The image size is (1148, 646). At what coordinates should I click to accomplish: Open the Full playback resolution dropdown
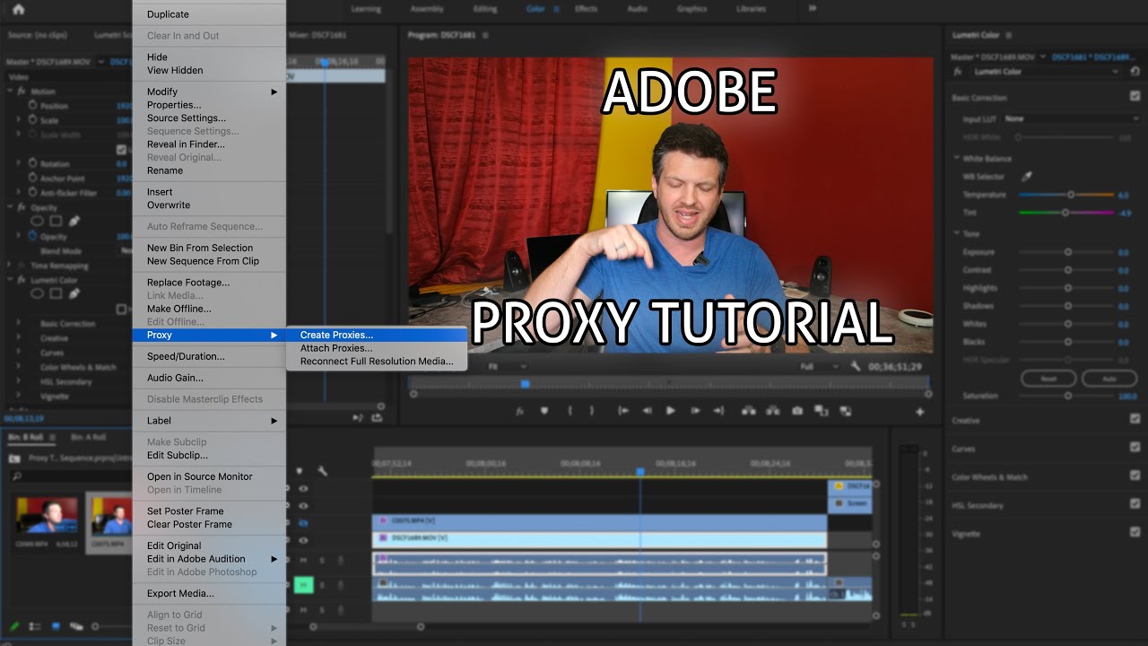point(821,366)
